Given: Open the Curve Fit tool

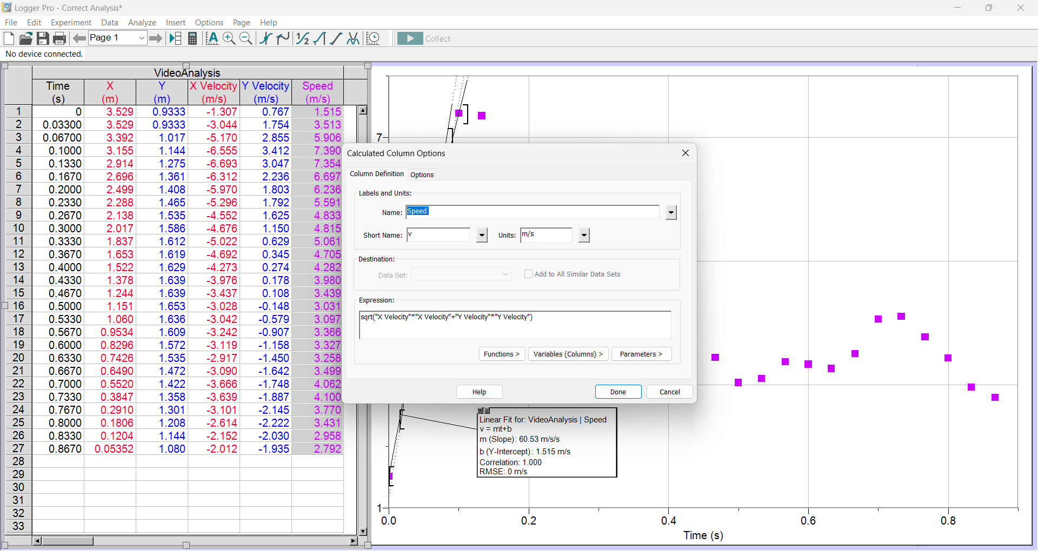Looking at the screenshot, I should click(x=352, y=38).
